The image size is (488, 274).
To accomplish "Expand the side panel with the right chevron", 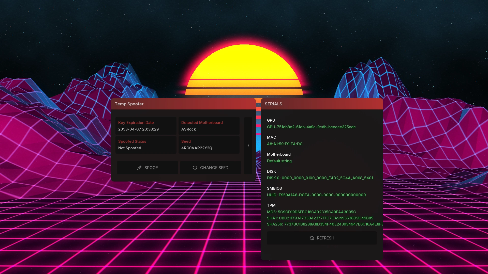I will pyautogui.click(x=248, y=146).
